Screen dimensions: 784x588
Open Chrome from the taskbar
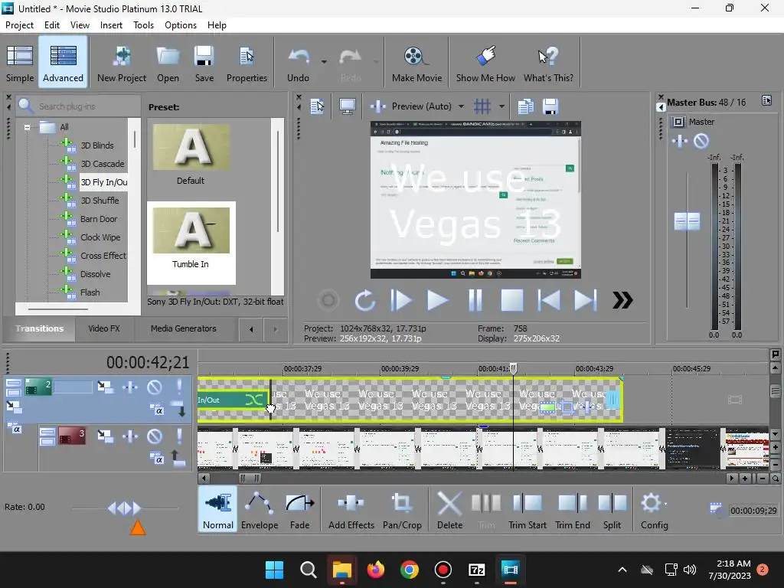(409, 570)
